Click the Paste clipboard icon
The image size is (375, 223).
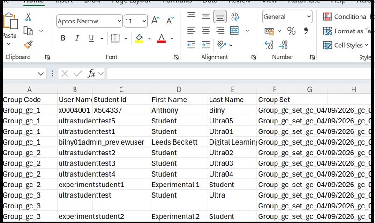click(x=10, y=21)
